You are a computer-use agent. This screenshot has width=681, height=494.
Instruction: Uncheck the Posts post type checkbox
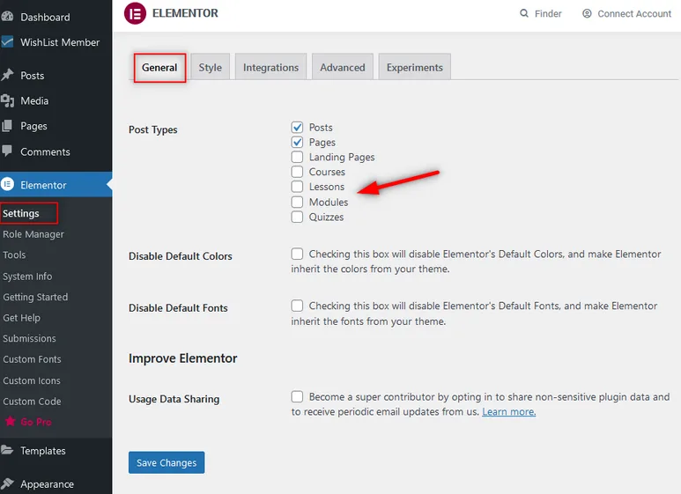pos(297,127)
